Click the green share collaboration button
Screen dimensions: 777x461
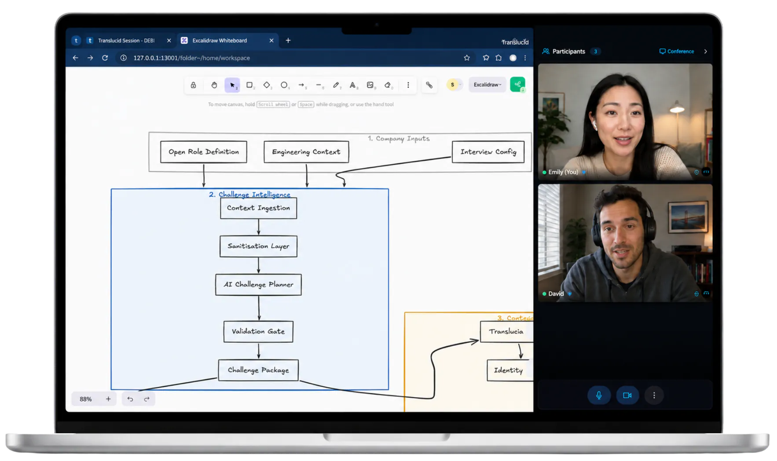click(x=518, y=84)
